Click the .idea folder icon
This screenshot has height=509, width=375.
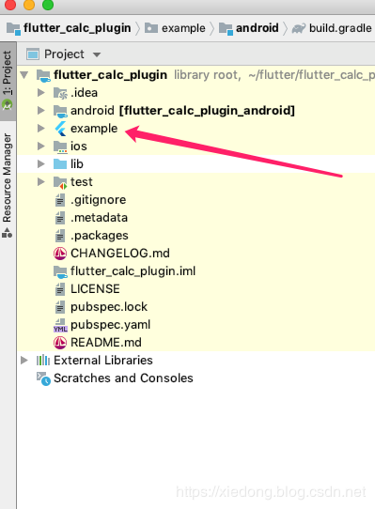60,93
